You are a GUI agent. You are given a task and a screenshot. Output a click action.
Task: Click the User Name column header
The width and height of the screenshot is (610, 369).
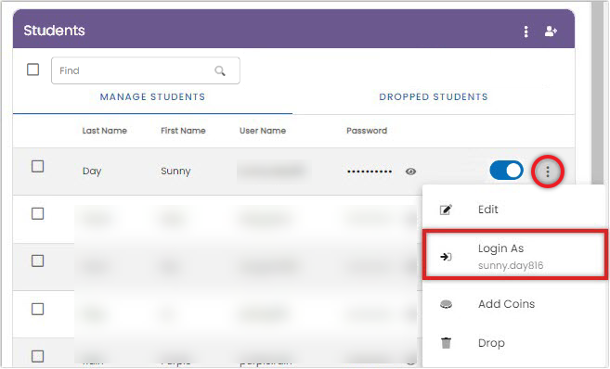pyautogui.click(x=263, y=131)
